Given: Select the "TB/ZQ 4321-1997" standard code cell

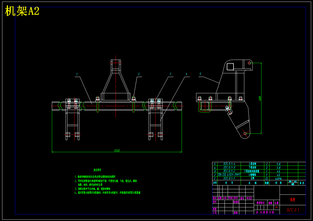Looking at the screenshot, I should point(229,175).
